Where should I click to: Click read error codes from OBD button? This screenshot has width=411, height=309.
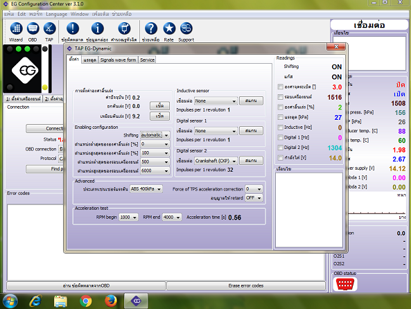tap(86, 285)
